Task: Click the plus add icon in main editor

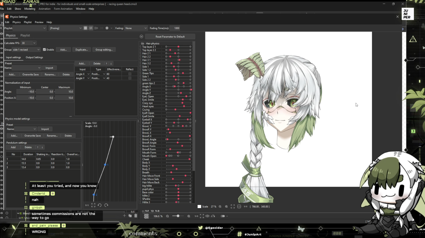Action: (x=124, y=216)
